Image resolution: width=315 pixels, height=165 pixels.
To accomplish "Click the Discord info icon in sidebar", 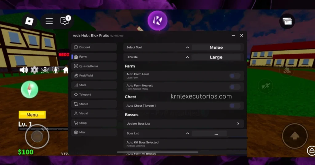I will (x=76, y=47).
